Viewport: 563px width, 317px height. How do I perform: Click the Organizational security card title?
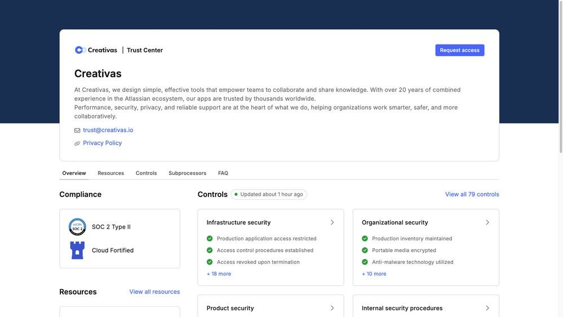pos(394,222)
